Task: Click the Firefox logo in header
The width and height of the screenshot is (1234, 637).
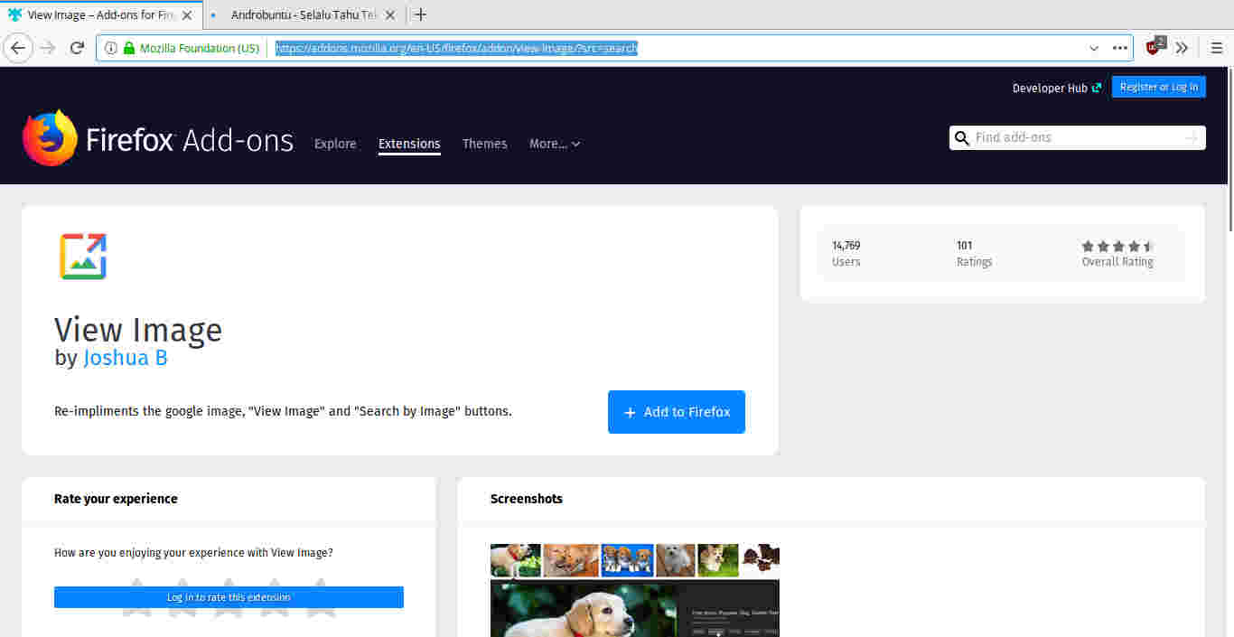Action: tap(50, 138)
